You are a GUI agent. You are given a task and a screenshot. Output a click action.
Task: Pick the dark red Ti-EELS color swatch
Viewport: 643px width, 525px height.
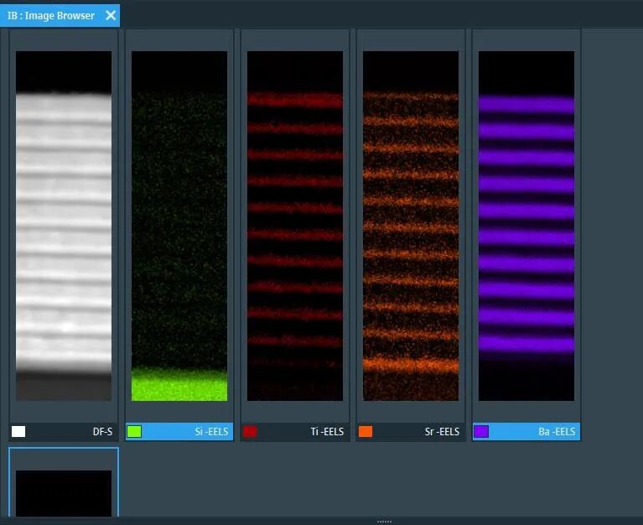250,432
